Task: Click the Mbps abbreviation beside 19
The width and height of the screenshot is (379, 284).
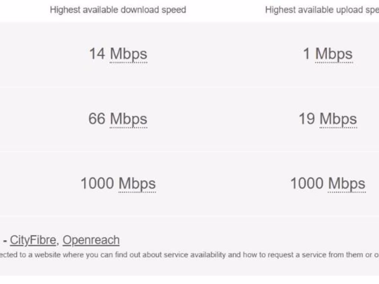Action: tap(338, 119)
